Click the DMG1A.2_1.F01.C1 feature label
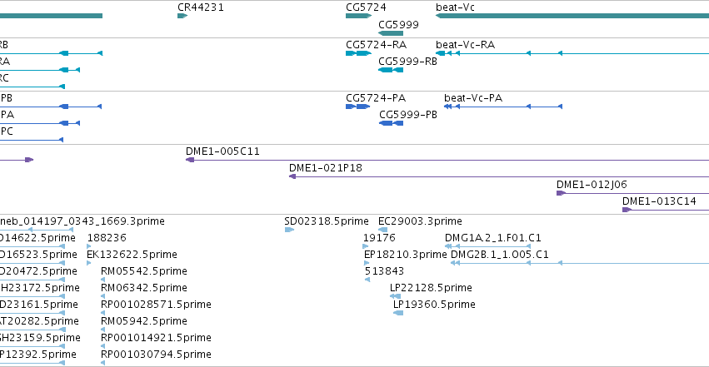 click(493, 238)
